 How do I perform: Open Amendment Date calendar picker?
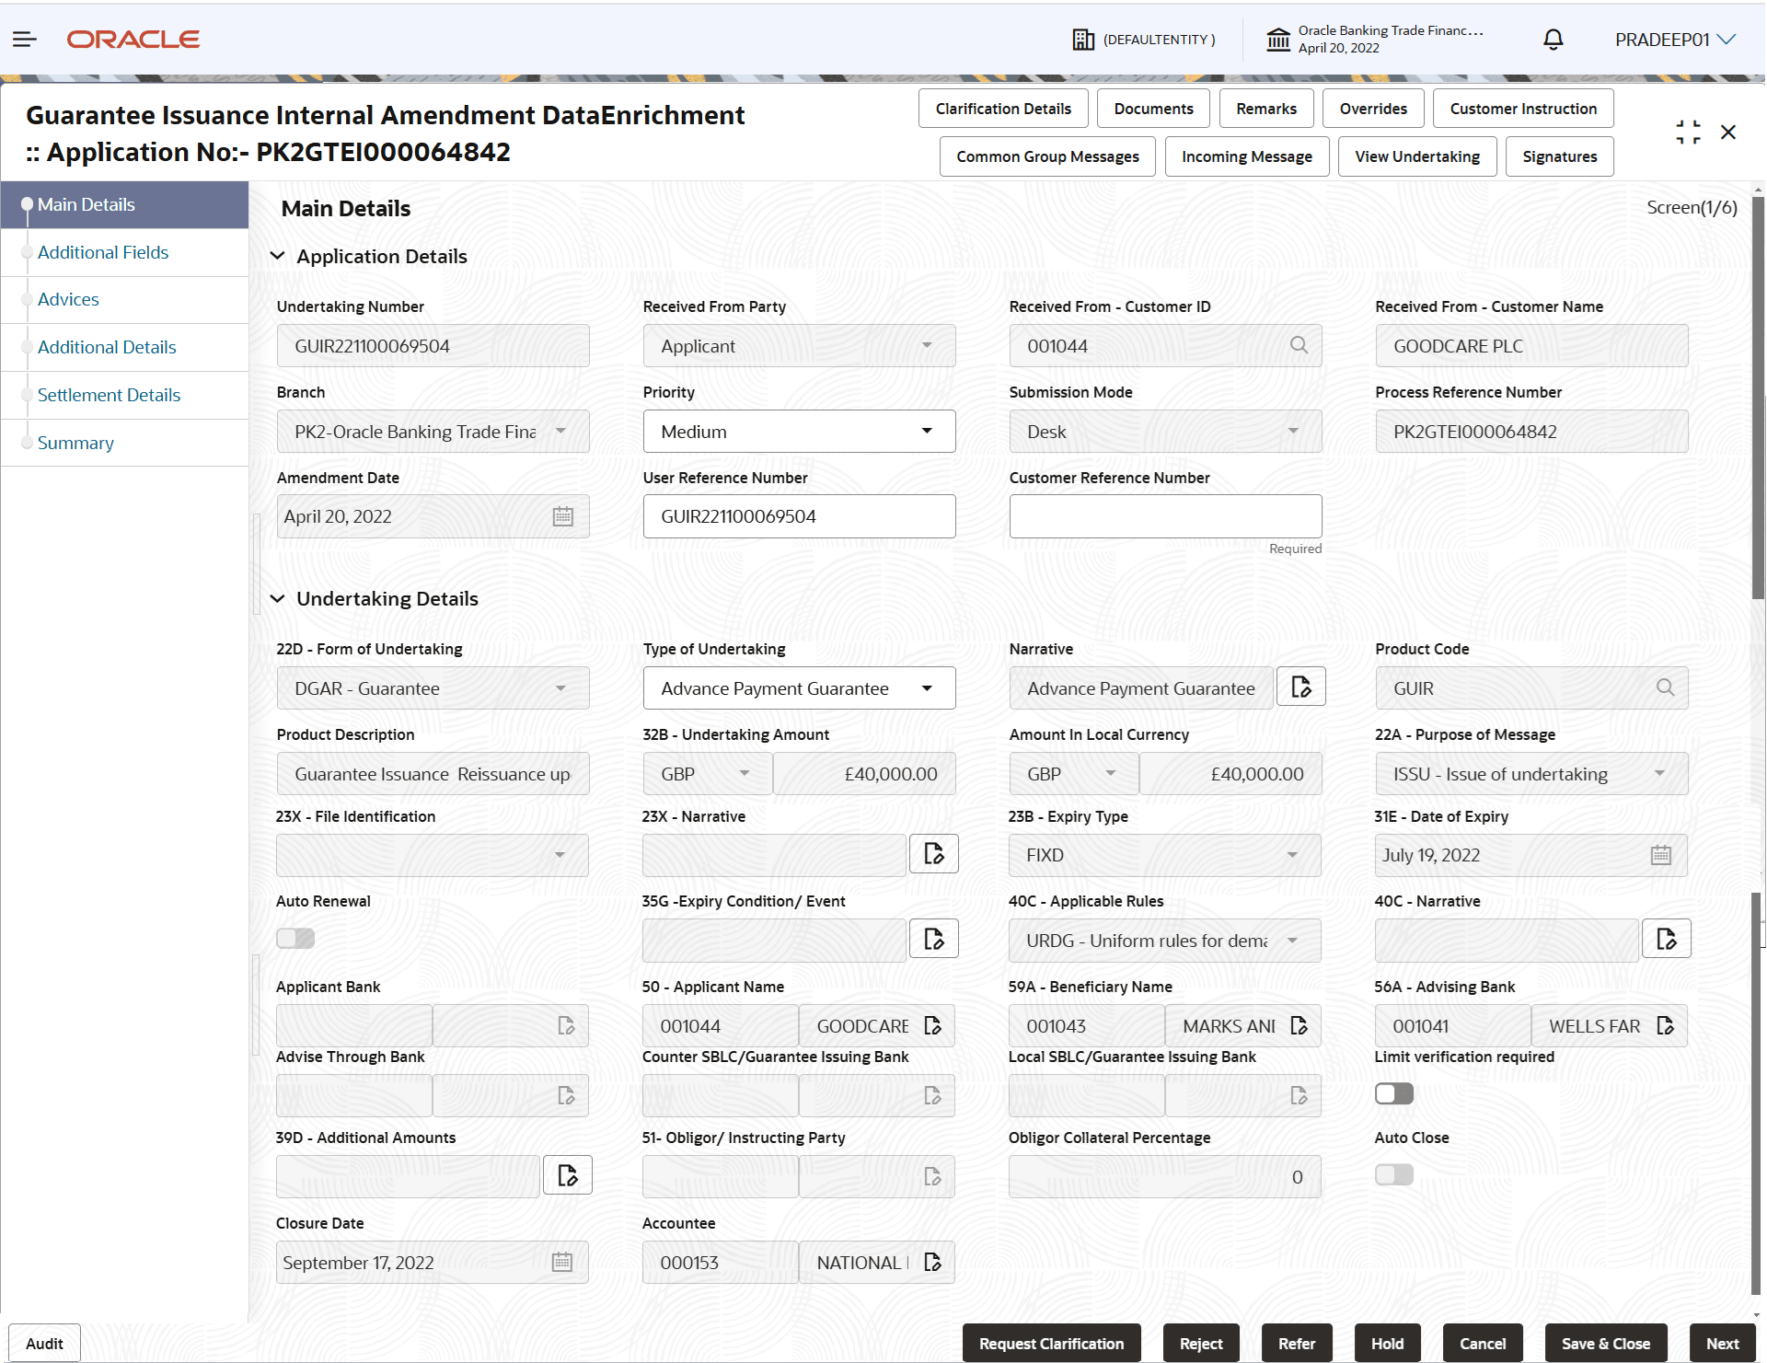point(562,516)
